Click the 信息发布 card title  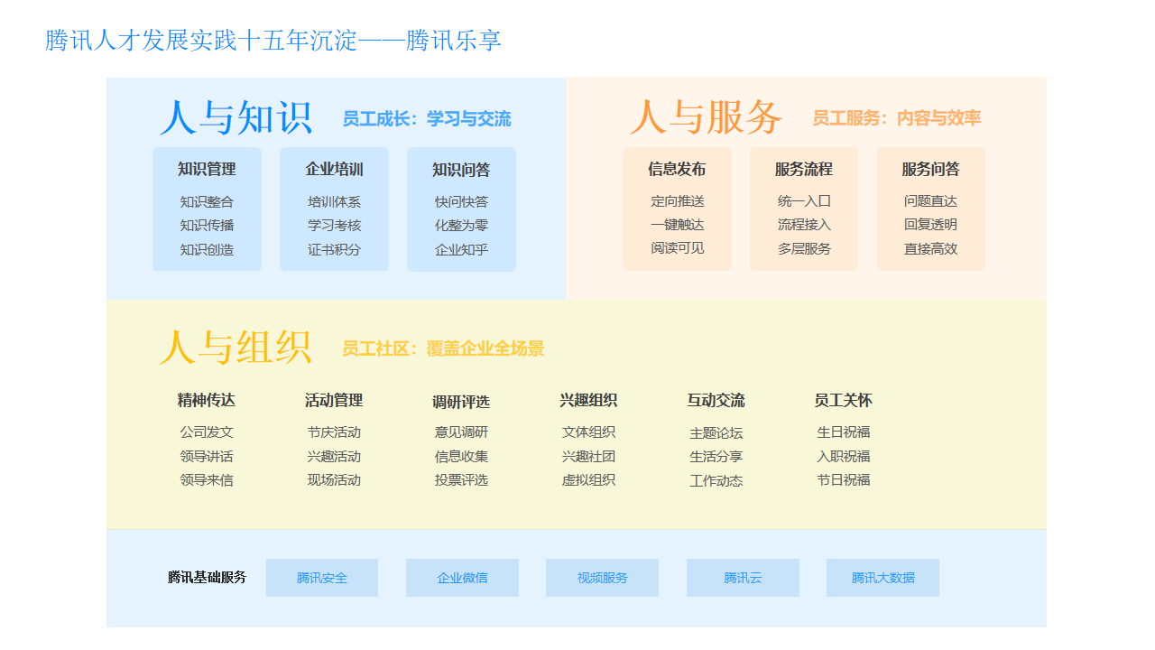click(677, 169)
